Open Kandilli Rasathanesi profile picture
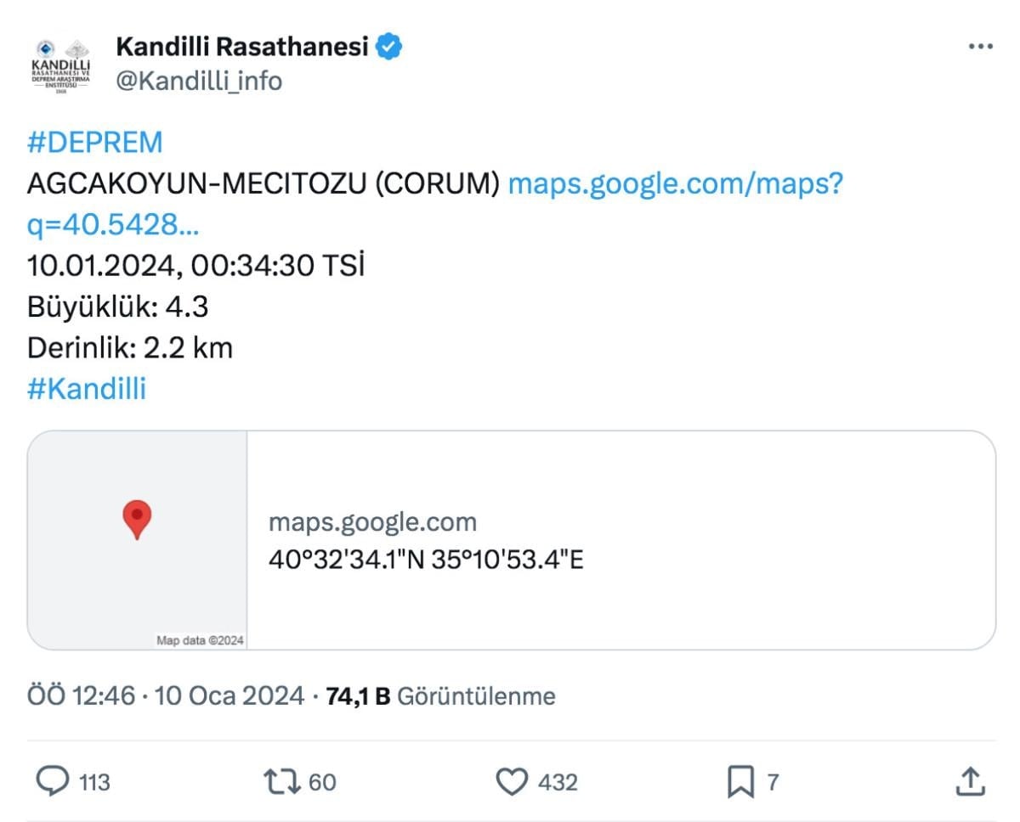The height and width of the screenshot is (822, 1020). click(60, 64)
